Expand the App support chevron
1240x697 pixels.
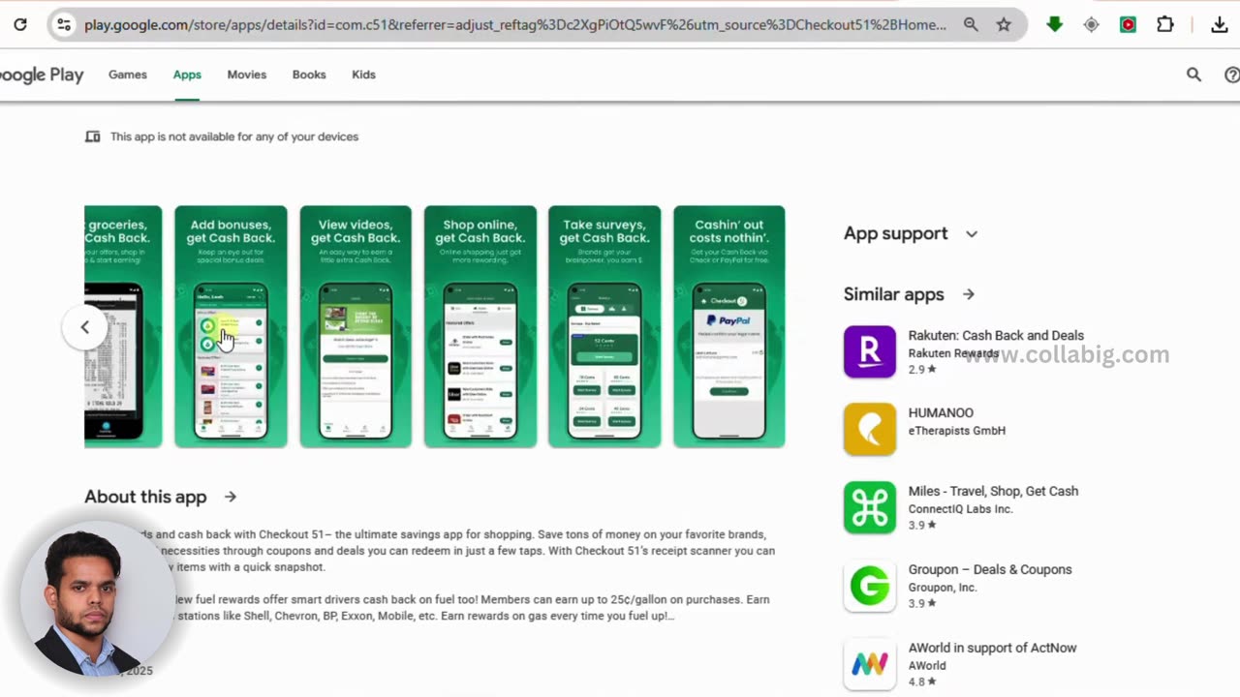coord(972,234)
